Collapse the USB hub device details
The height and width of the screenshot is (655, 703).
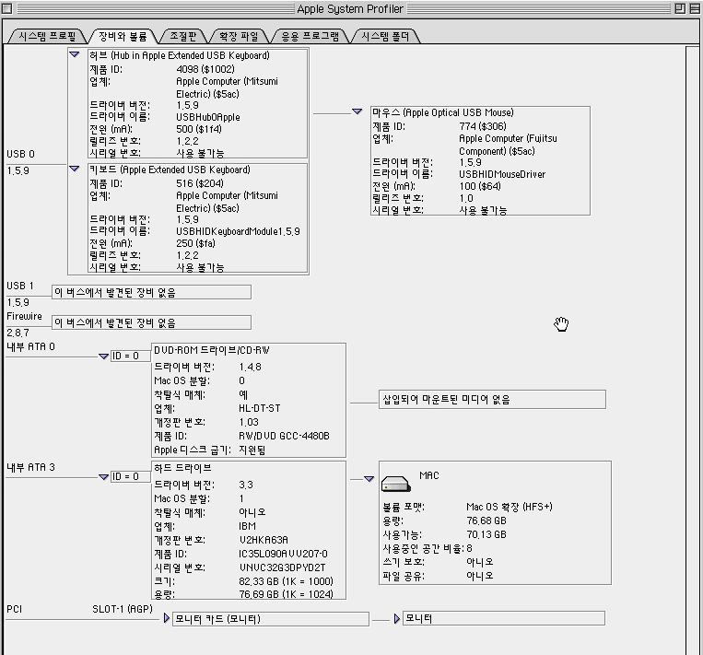click(x=75, y=55)
